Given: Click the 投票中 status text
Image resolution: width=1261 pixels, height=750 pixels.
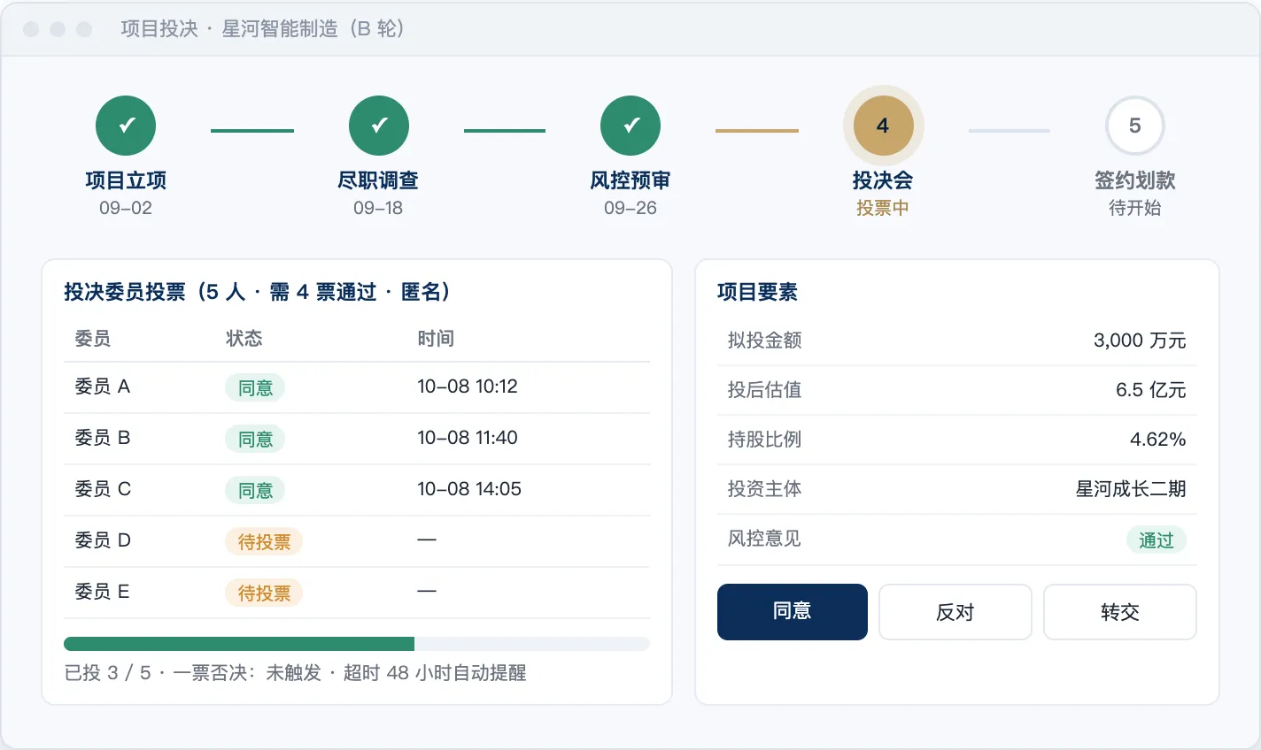Looking at the screenshot, I should (x=883, y=208).
